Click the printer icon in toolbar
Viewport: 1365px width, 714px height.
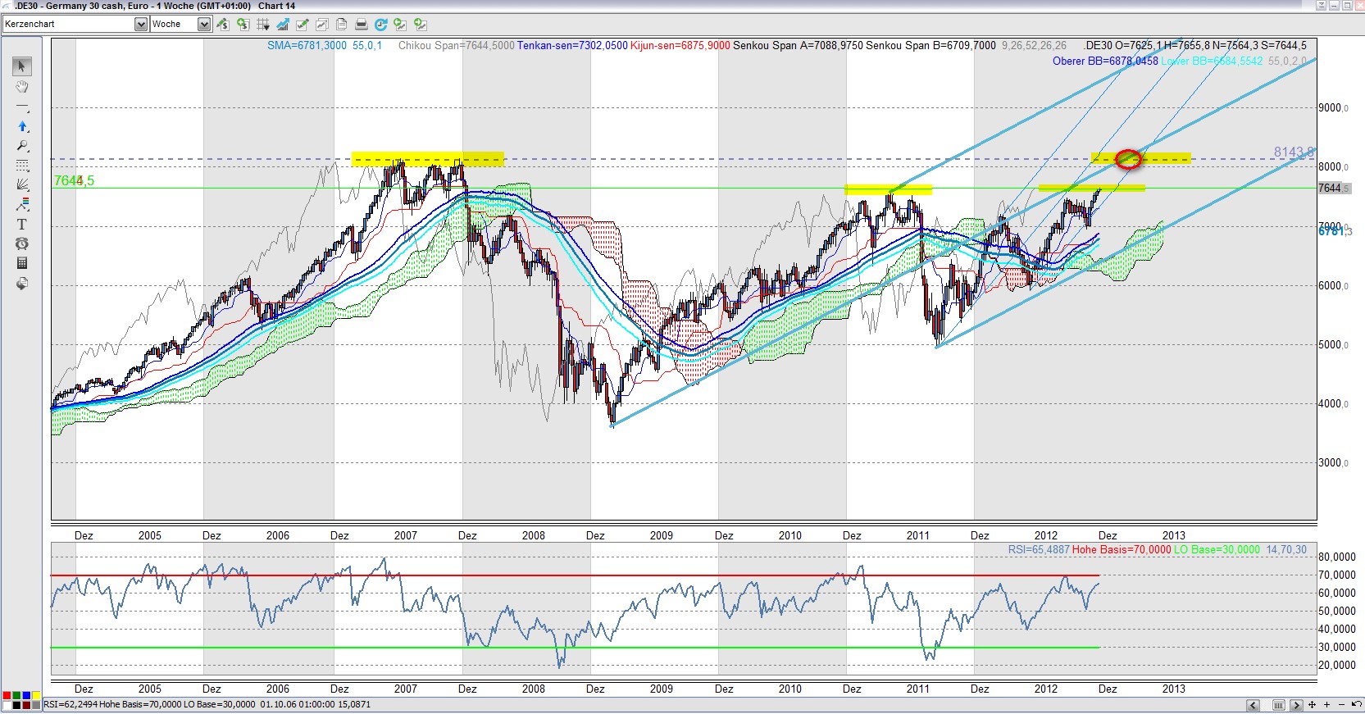pyautogui.click(x=361, y=25)
